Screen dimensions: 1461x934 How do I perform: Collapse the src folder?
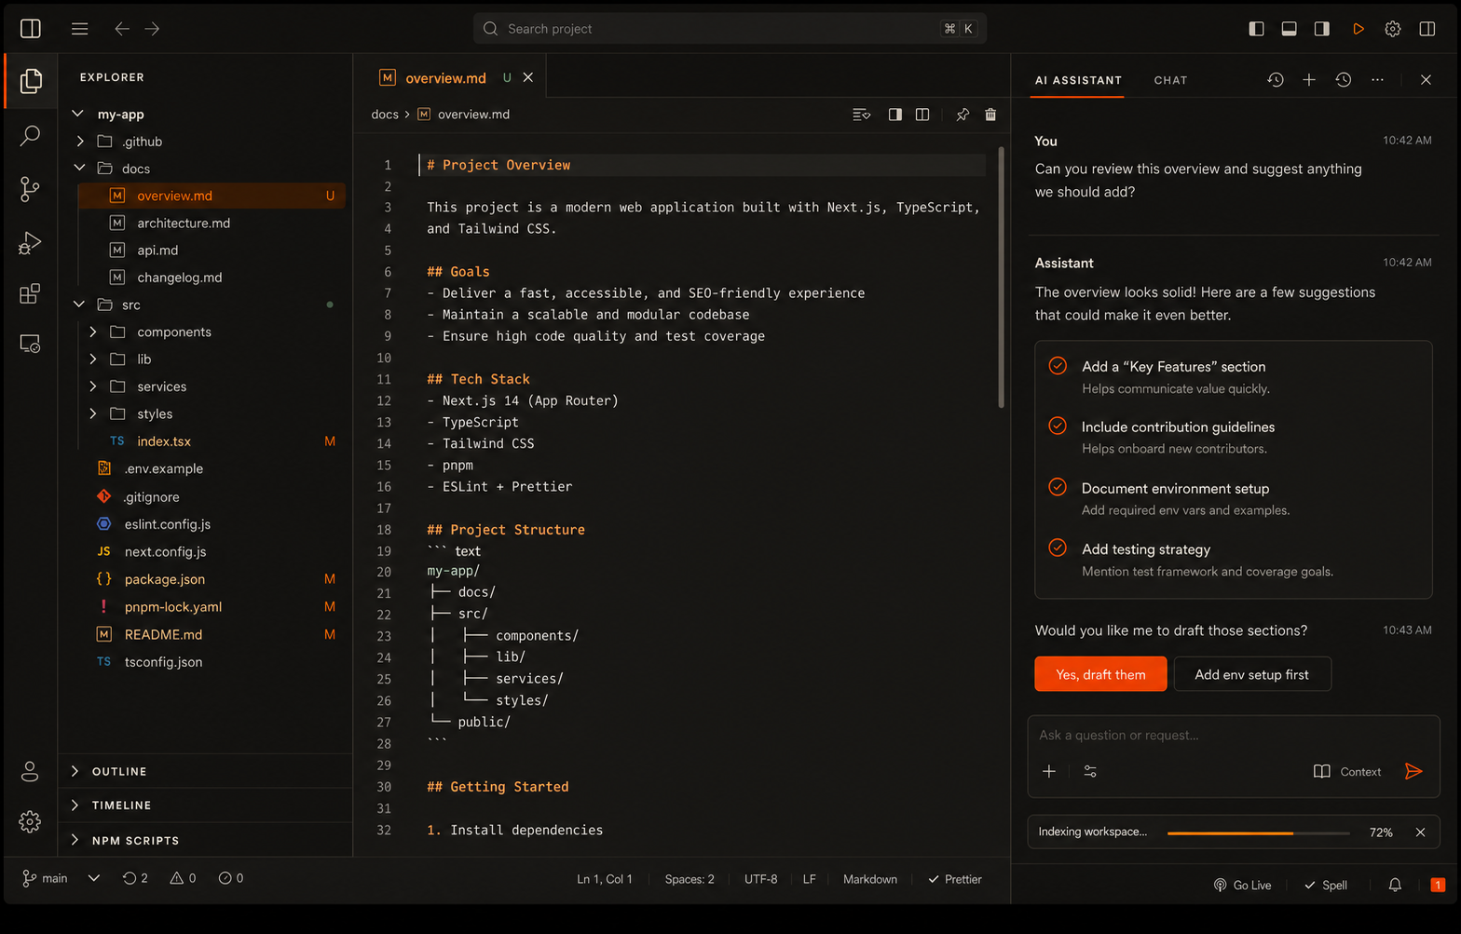click(80, 305)
